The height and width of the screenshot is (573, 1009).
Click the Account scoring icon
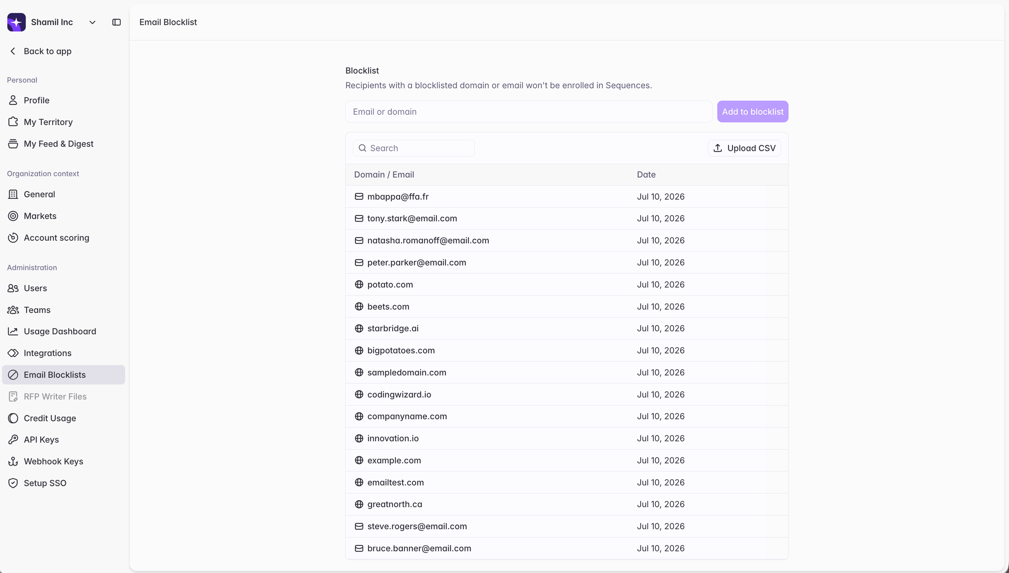pyautogui.click(x=13, y=238)
